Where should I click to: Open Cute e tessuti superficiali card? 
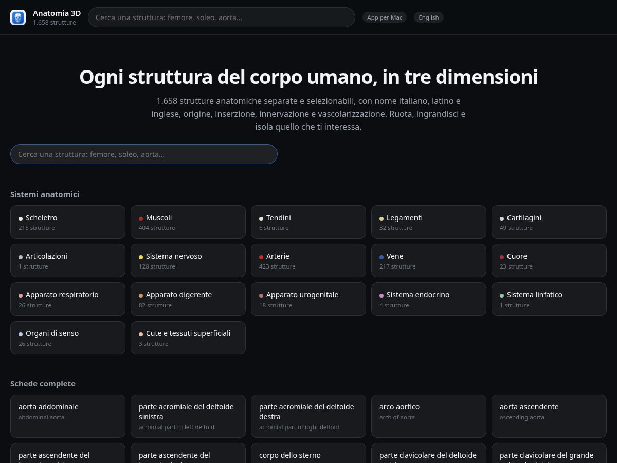tap(188, 338)
